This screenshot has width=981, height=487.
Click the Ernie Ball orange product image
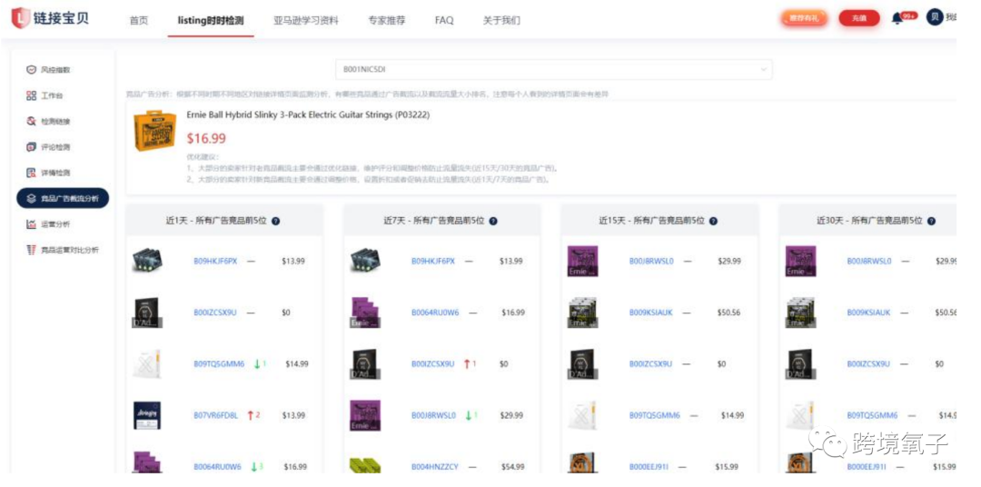[x=155, y=131]
